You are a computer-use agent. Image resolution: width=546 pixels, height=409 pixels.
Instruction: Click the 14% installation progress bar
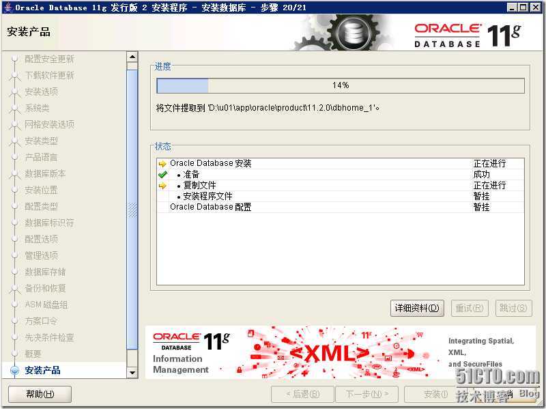pos(341,86)
